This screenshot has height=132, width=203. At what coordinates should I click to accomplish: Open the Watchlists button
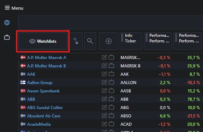point(43,41)
